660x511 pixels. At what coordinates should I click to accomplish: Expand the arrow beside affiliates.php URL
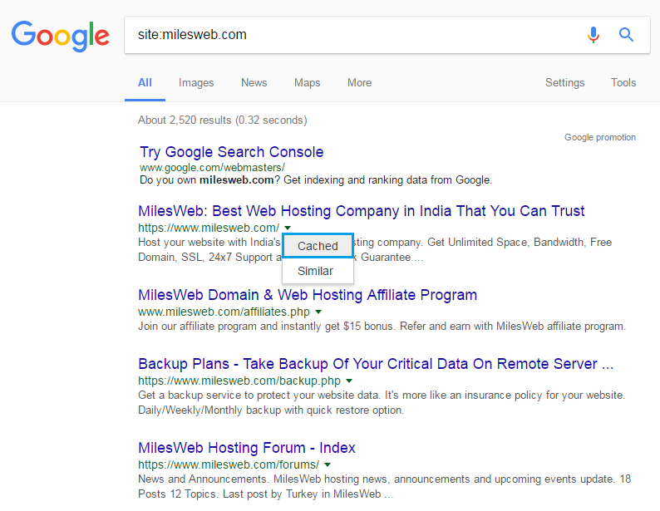pyautogui.click(x=318, y=312)
